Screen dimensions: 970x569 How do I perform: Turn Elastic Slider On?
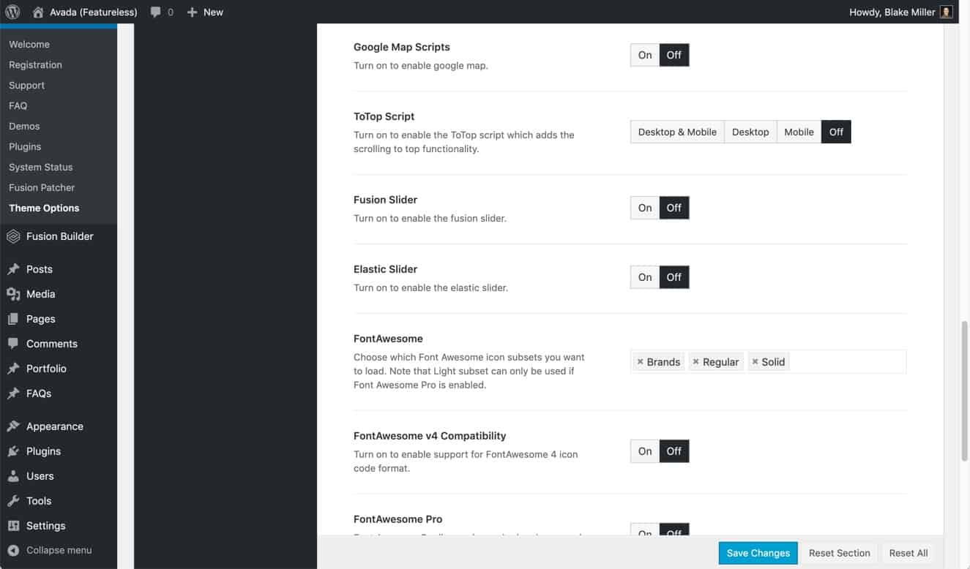click(x=645, y=277)
